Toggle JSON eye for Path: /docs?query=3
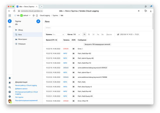This screenshot has width=160, height=113. click(73, 86)
